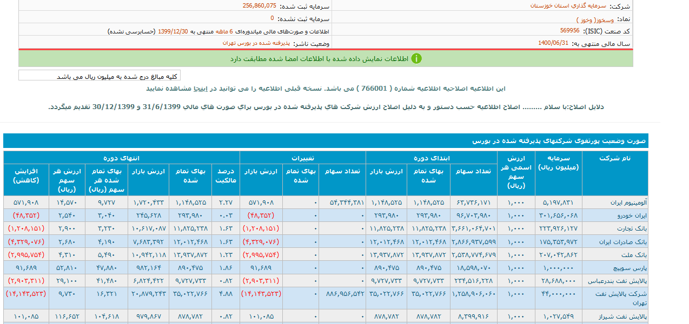
Task: Click the registered capital value 256,860,075
Action: [x=260, y=6]
